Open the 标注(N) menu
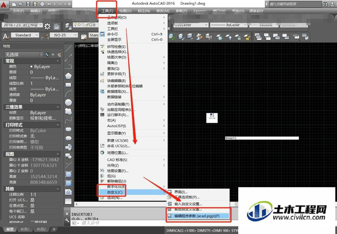Viewport: 337px width, 234px height. 144,11
